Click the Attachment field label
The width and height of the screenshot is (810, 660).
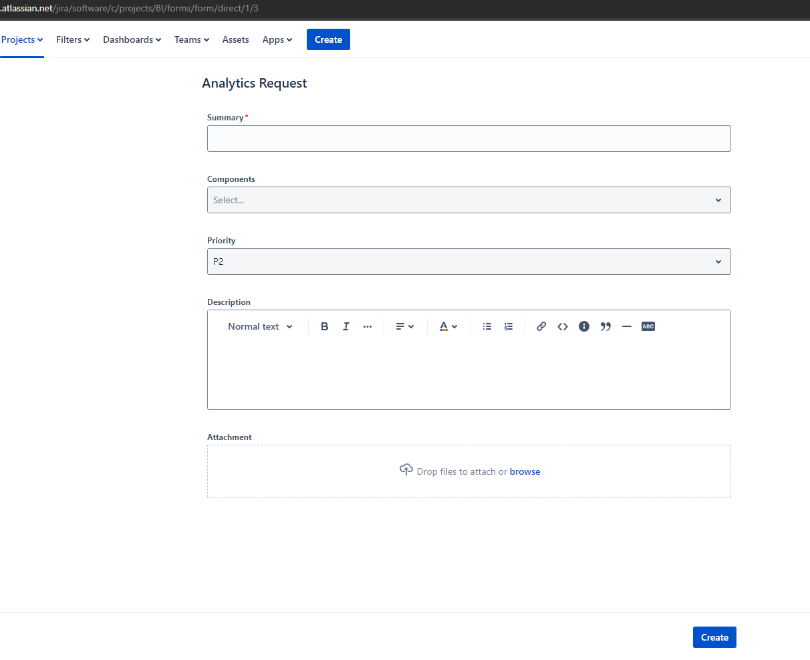pyautogui.click(x=229, y=437)
